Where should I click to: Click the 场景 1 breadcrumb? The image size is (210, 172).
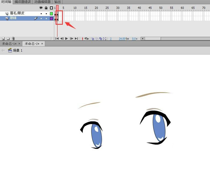pos(17,51)
